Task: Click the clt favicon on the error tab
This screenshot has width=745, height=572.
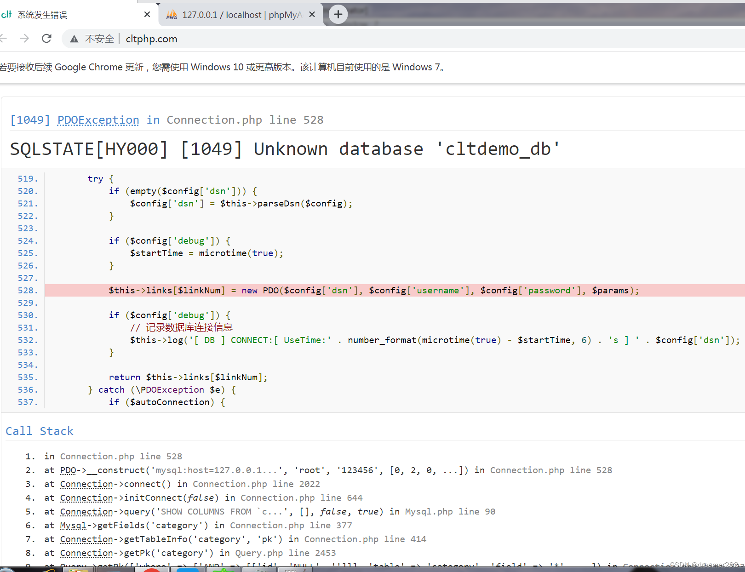Action: pos(6,14)
